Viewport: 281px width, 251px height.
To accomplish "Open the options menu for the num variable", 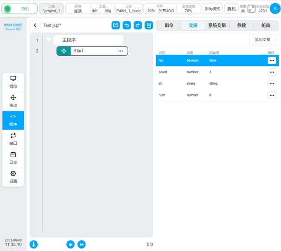I will 272,95.
